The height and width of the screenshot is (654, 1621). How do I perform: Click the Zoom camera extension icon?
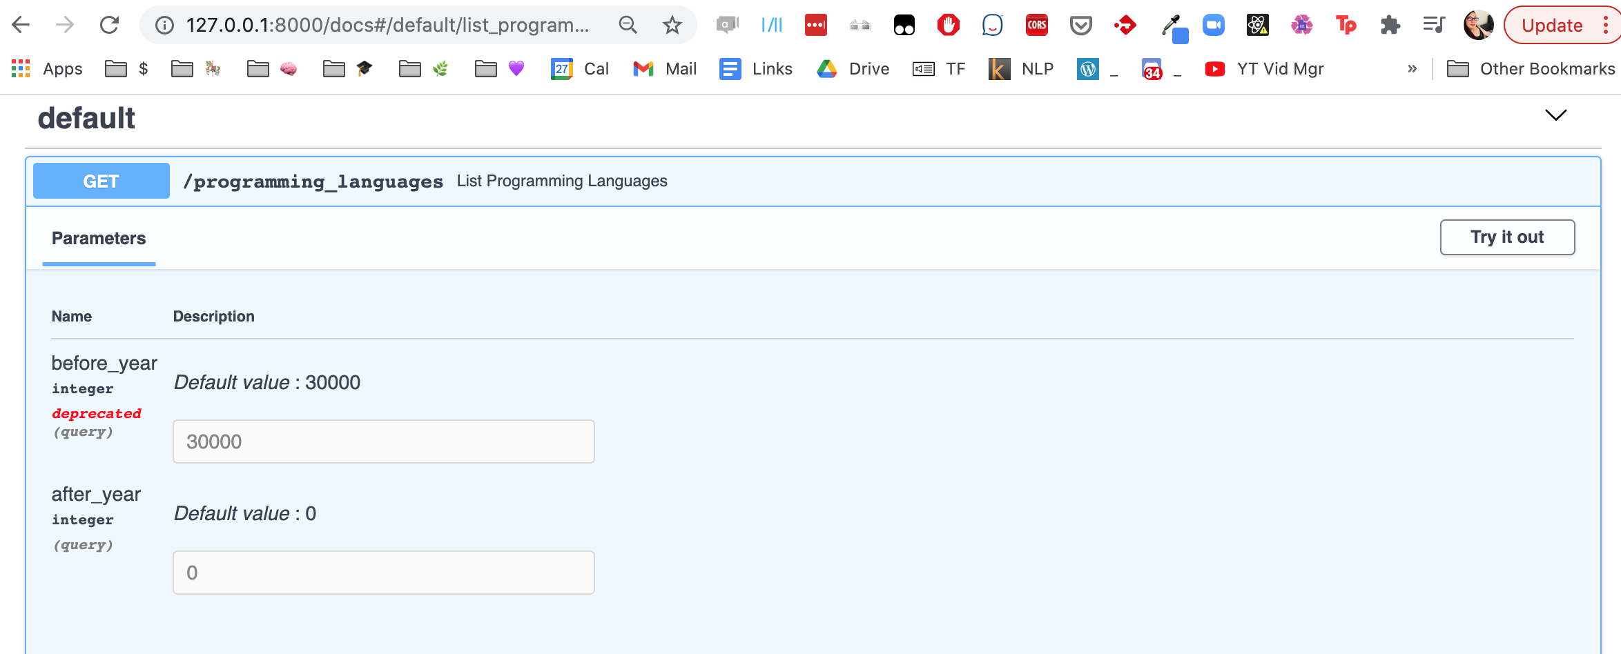[x=1214, y=25]
